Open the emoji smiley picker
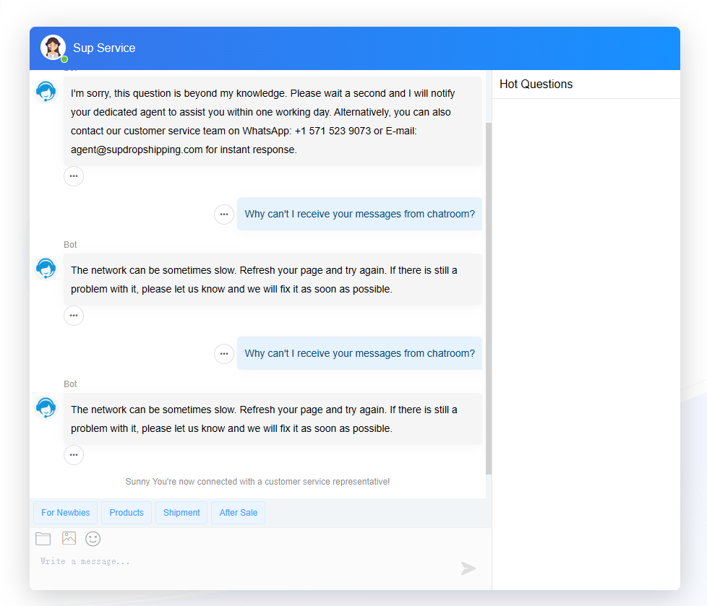This screenshot has width=707, height=606. click(93, 539)
